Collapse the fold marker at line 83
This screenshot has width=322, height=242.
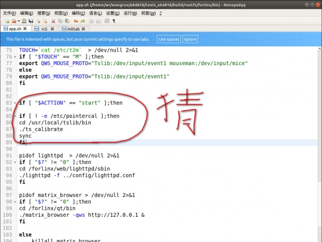pyautogui.click(x=15, y=102)
